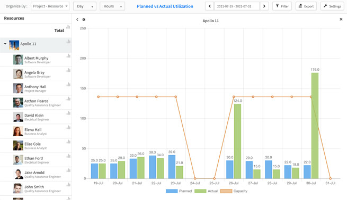Toggle Capacity series in chart legend
Image resolution: width=347 pixels, height=200 pixels.
234,191
